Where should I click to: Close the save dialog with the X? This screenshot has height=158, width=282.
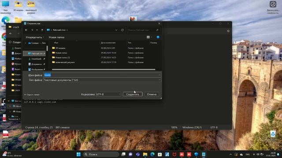click(159, 23)
